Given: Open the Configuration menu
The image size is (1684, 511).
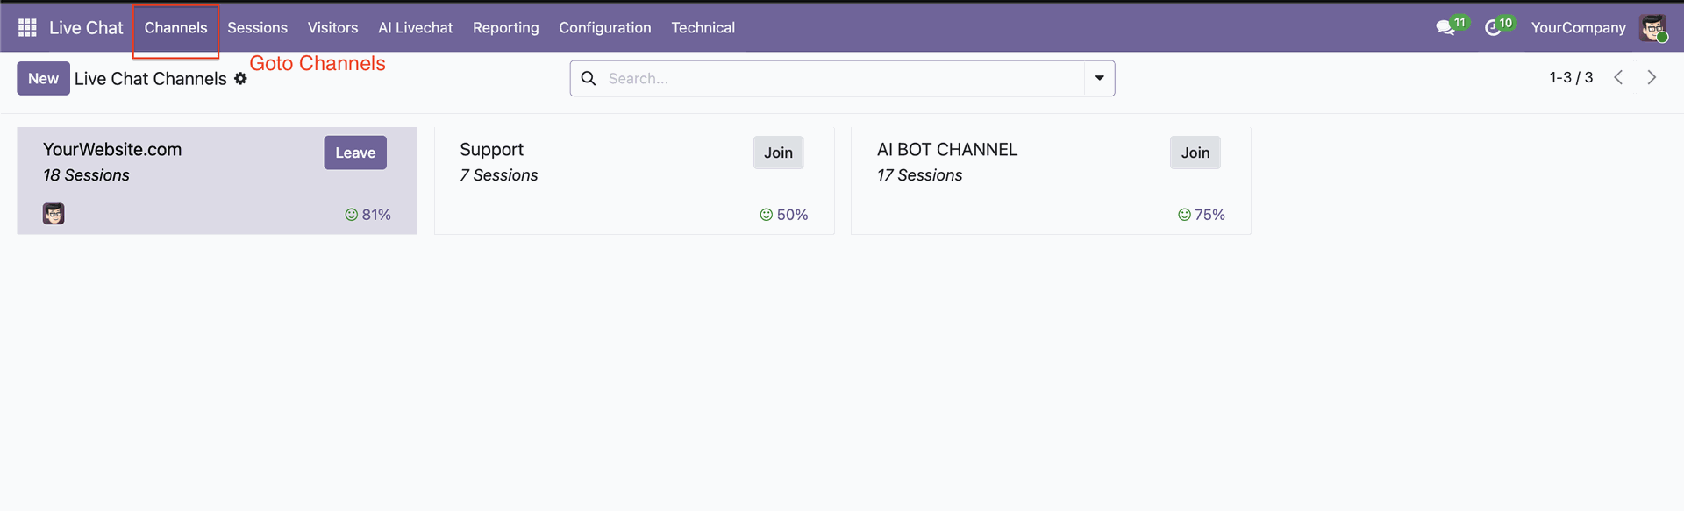Looking at the screenshot, I should pyautogui.click(x=604, y=28).
